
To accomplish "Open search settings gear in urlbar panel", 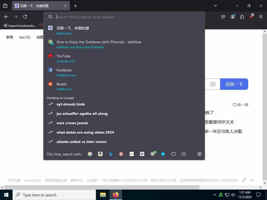I will click(x=199, y=154).
